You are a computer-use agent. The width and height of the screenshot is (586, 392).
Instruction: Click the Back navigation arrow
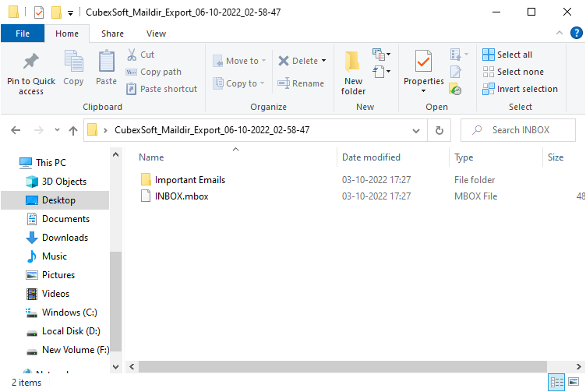(x=16, y=130)
